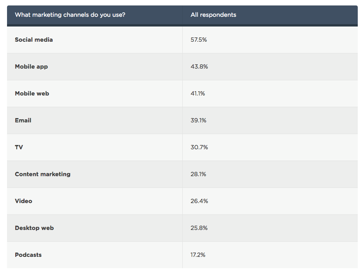Select the 'Video' row label
This screenshot has width=364, height=274.
coord(24,201)
